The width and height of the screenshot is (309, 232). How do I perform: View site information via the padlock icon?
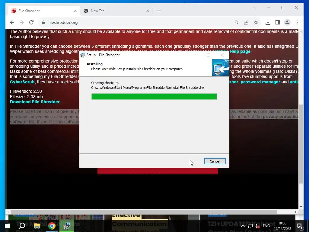pyautogui.click(x=43, y=22)
